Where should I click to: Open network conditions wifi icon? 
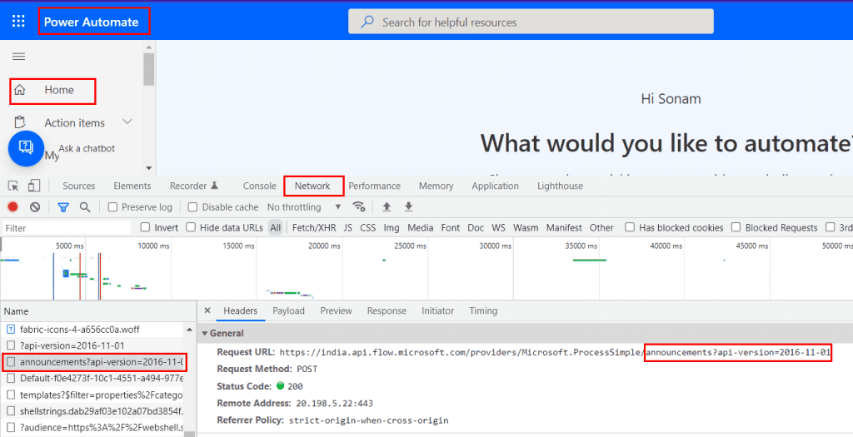pos(358,206)
